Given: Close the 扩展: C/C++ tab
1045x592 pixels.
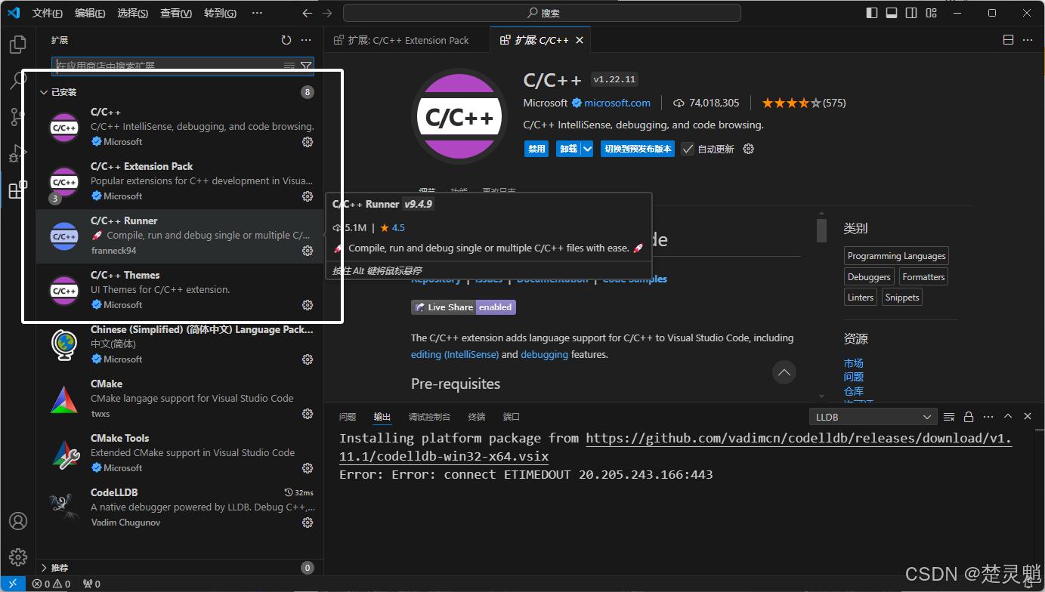Looking at the screenshot, I should tap(580, 40).
